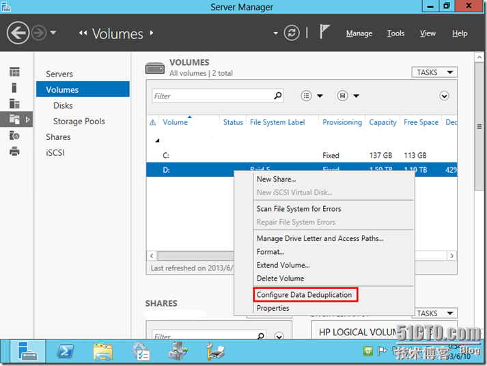Click the vertical scrollbar up arrow

479,57
